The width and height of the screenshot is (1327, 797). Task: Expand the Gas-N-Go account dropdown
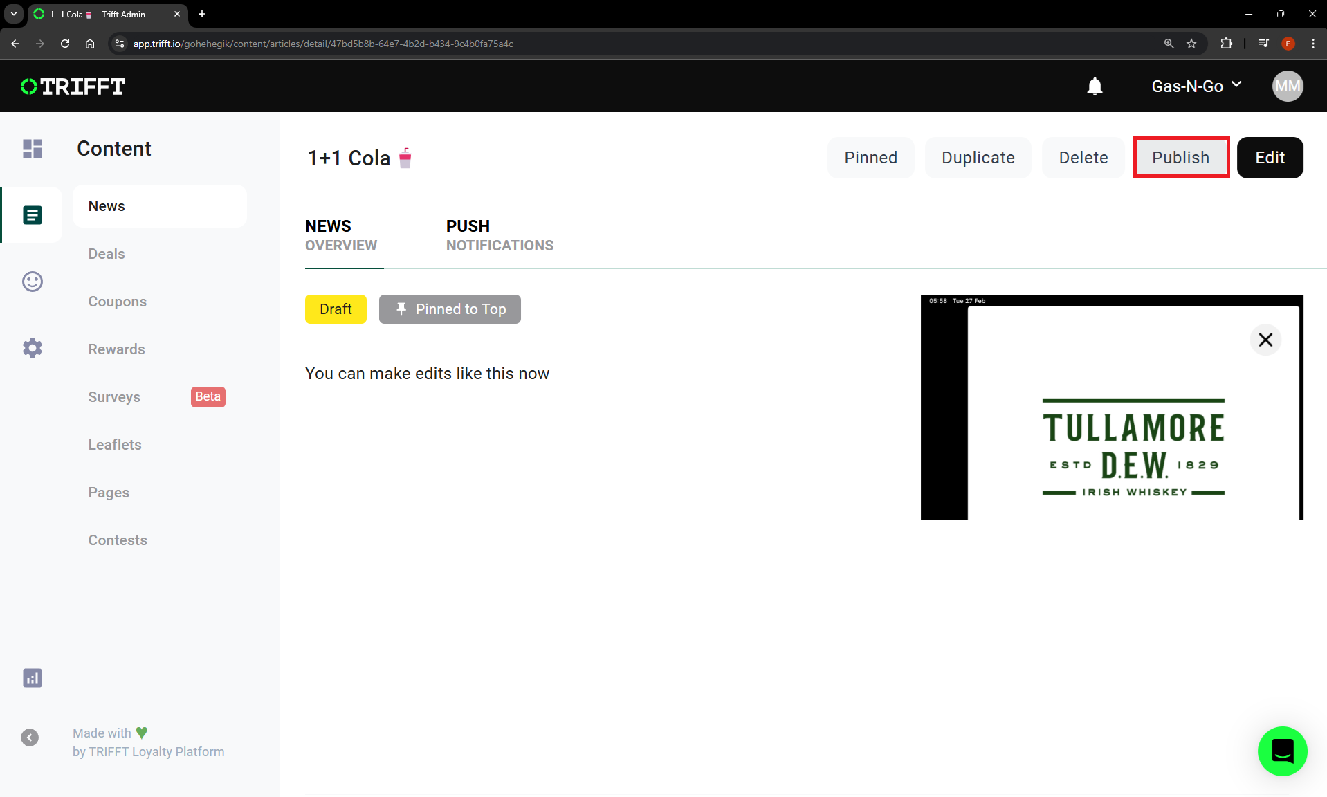point(1196,86)
